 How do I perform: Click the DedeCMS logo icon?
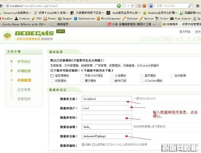point(7,35)
